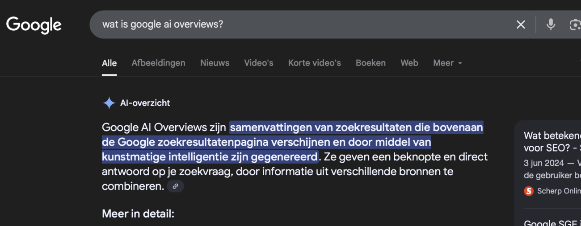581x226 pixels.
Task: Switch to the Boeken tab
Action: [370, 63]
